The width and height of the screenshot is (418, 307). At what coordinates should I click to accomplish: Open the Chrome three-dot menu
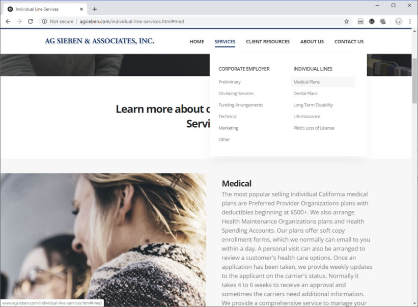(x=410, y=21)
